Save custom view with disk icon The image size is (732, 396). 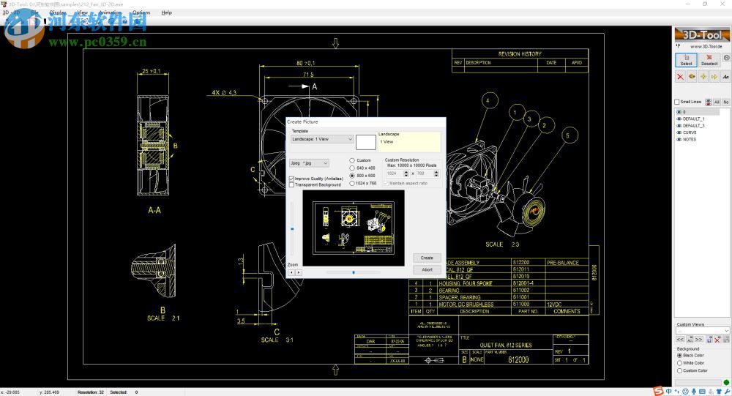point(709,340)
